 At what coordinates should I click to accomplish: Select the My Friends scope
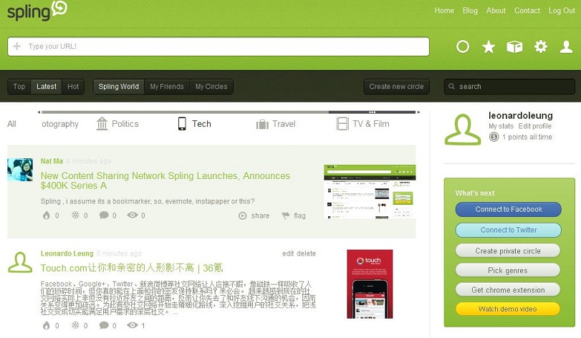pyautogui.click(x=167, y=87)
